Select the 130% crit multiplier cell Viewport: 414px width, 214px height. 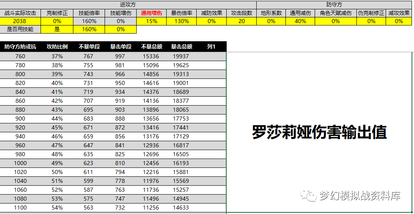(182, 21)
